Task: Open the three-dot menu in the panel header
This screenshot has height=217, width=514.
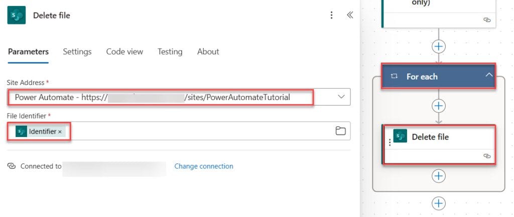Action: coord(331,15)
